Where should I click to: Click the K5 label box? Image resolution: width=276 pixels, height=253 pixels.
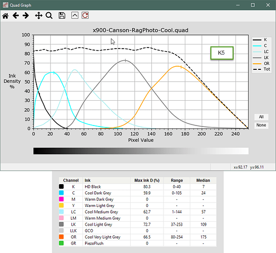222,53
